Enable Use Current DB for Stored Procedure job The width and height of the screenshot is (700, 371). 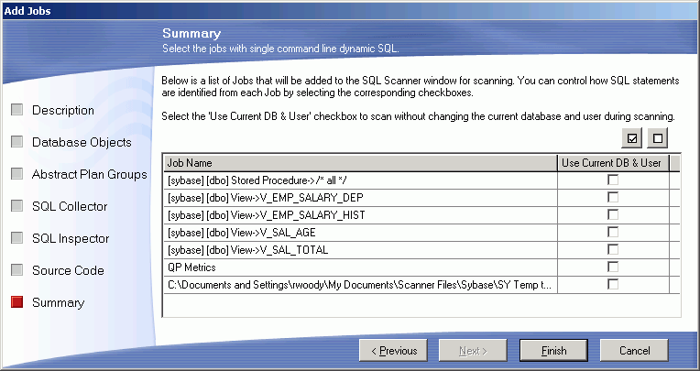pyautogui.click(x=613, y=180)
